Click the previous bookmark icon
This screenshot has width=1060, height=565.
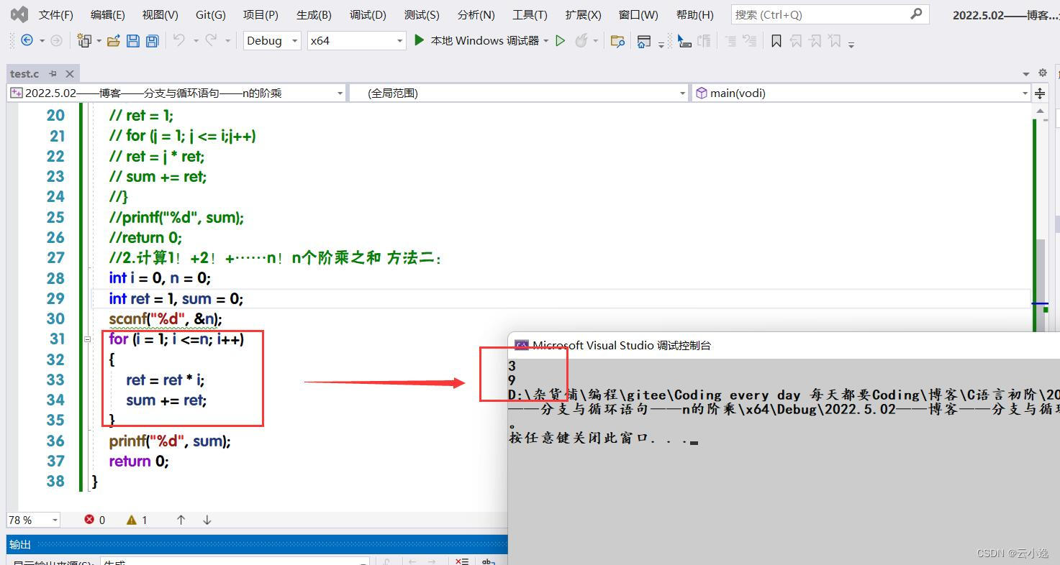point(796,41)
